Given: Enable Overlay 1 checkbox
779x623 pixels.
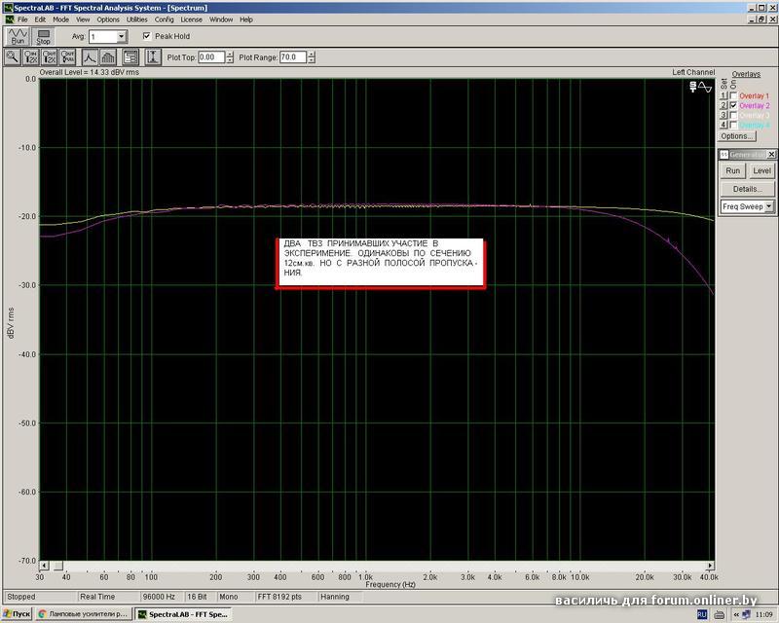Looking at the screenshot, I should tap(733, 95).
